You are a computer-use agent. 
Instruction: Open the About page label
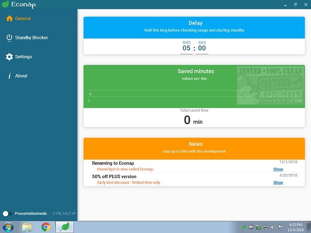click(x=21, y=76)
